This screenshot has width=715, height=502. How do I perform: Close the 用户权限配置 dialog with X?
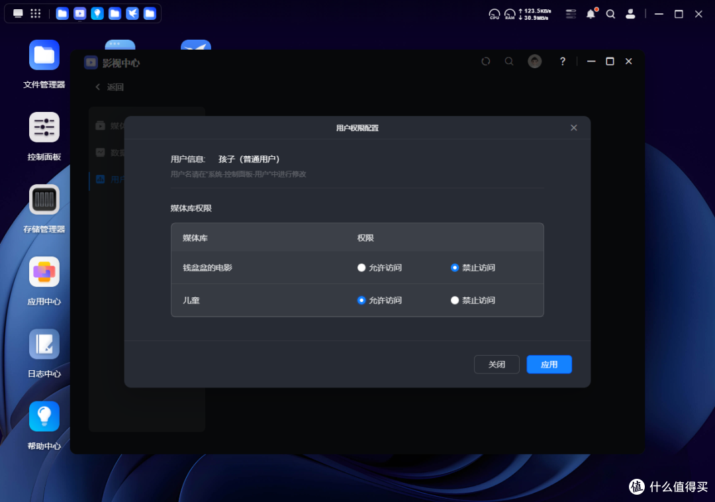[573, 128]
